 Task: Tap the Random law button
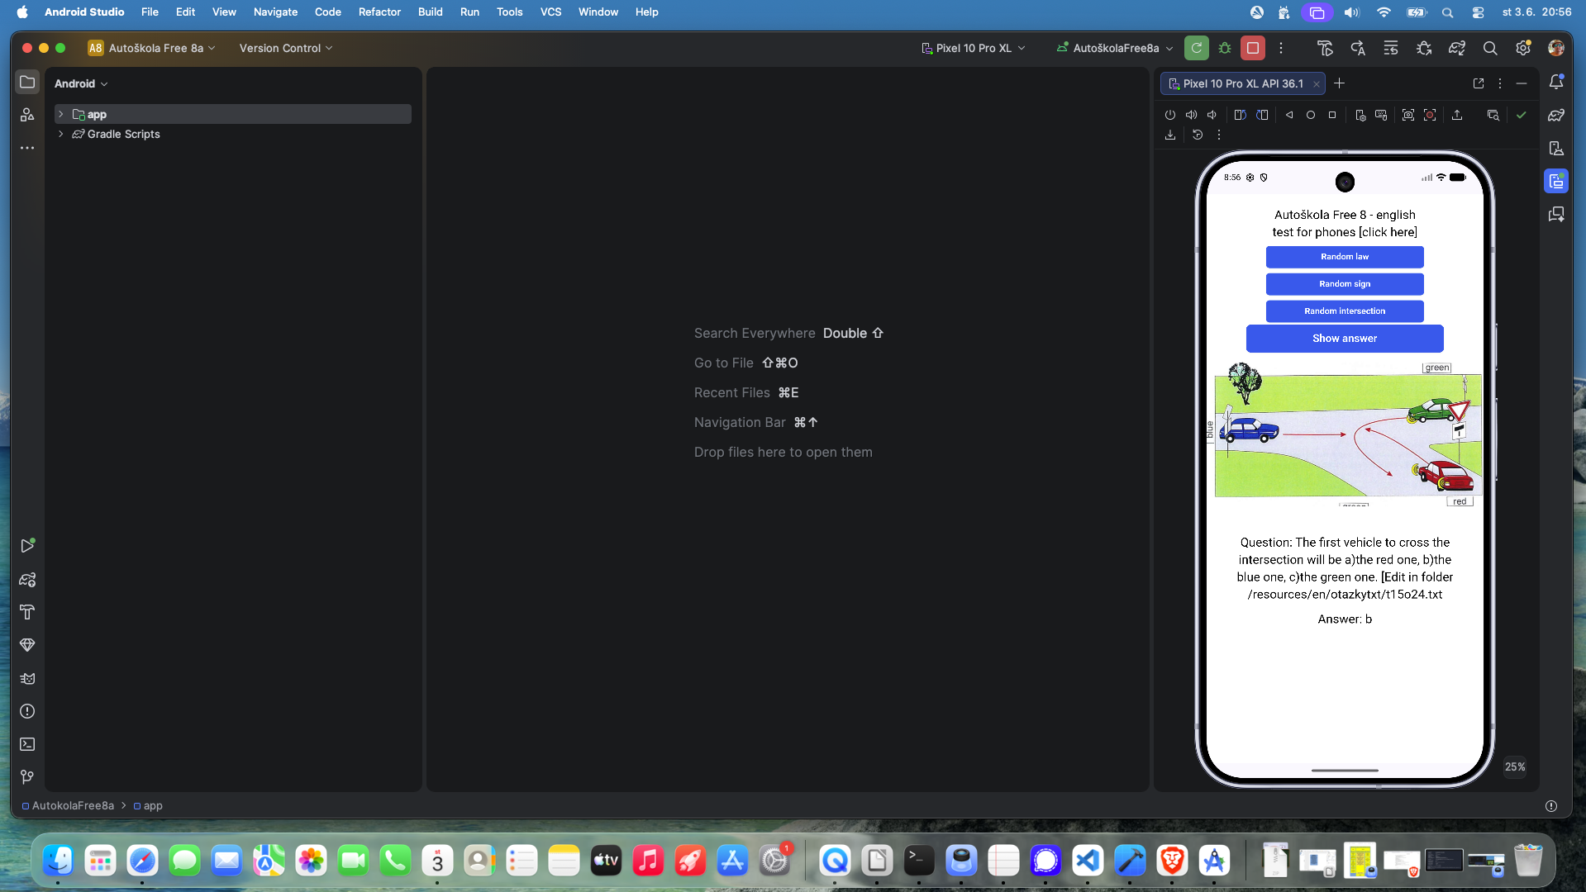click(x=1345, y=257)
